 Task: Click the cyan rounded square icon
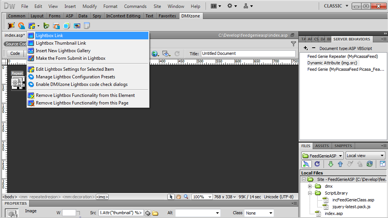pos(67,26)
